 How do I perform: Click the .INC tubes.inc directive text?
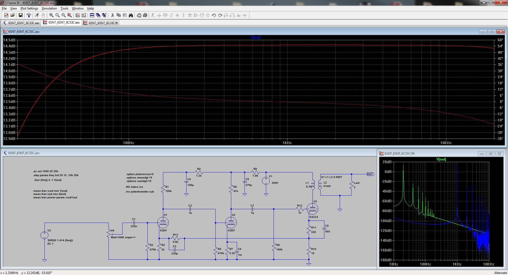tap(134, 187)
